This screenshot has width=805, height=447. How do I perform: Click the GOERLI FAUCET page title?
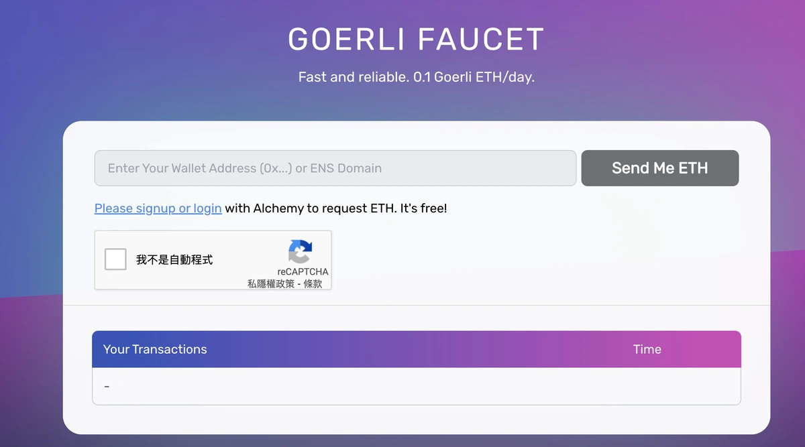[416, 40]
